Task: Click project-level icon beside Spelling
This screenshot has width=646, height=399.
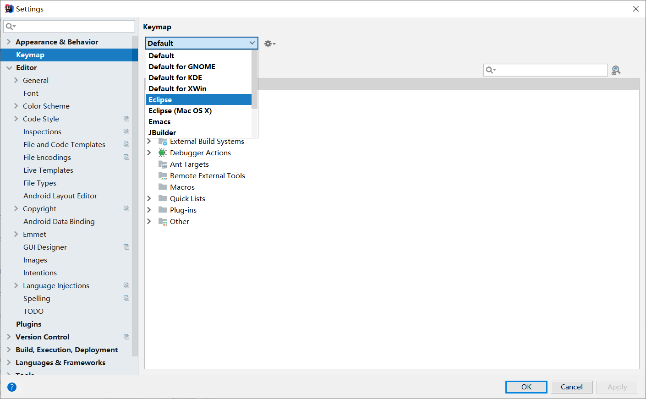Action: coord(126,298)
